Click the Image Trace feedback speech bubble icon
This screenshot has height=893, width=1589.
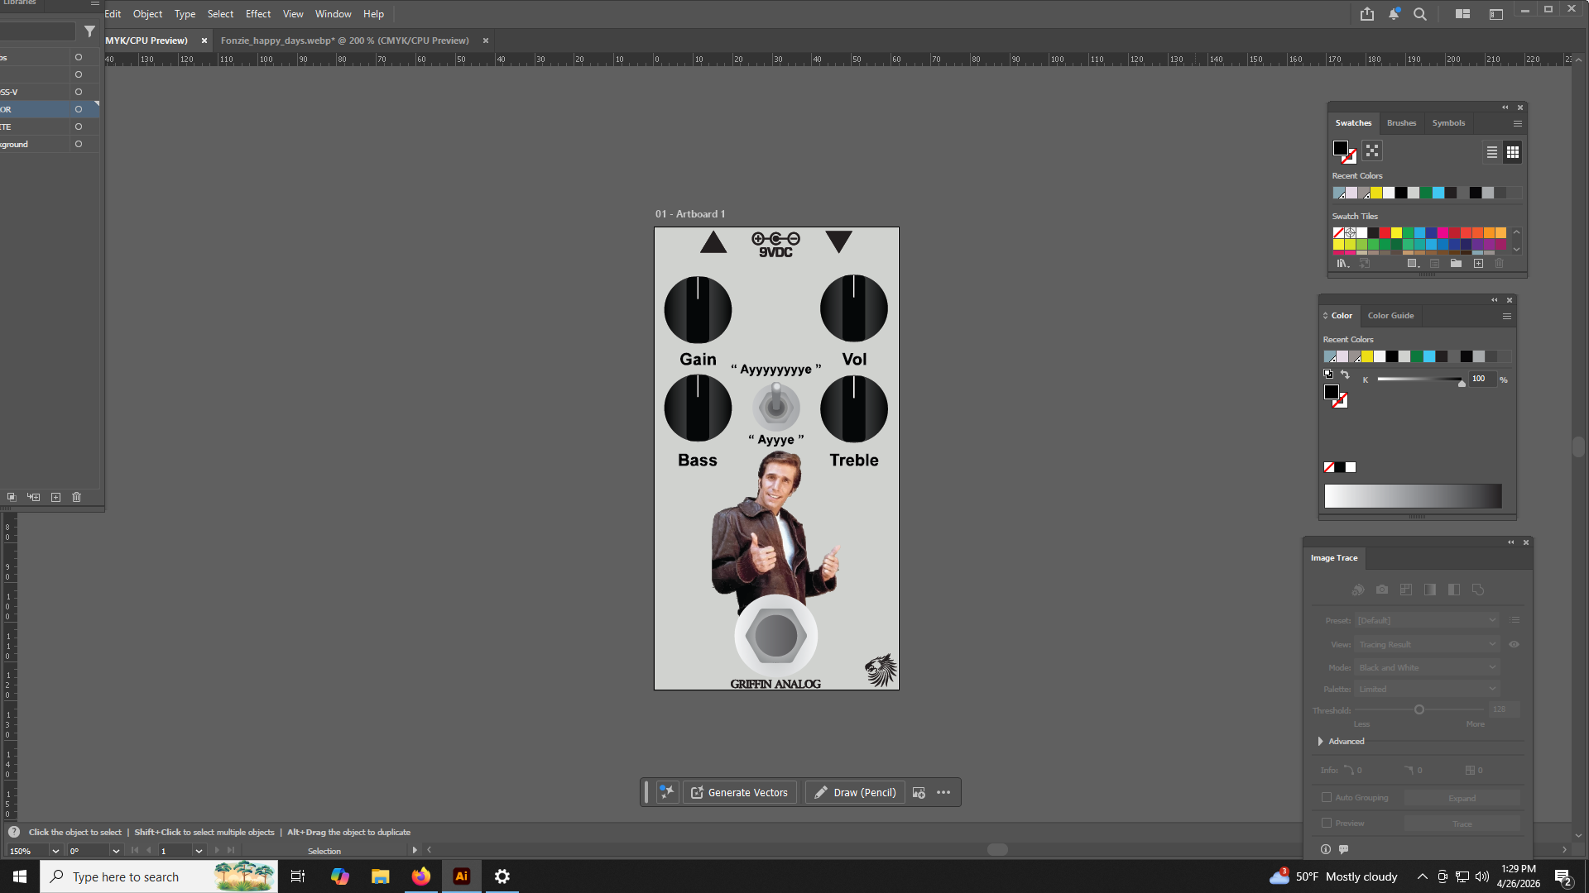coord(1343,849)
